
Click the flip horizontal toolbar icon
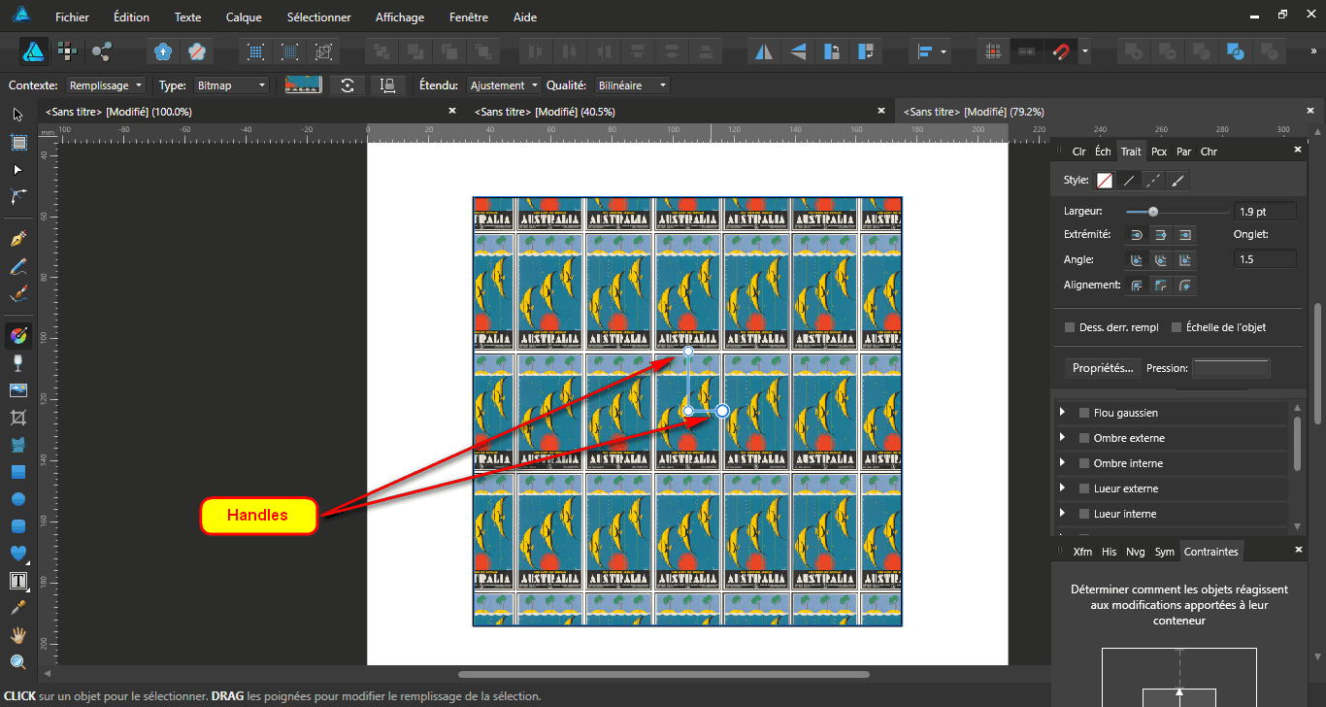point(764,51)
